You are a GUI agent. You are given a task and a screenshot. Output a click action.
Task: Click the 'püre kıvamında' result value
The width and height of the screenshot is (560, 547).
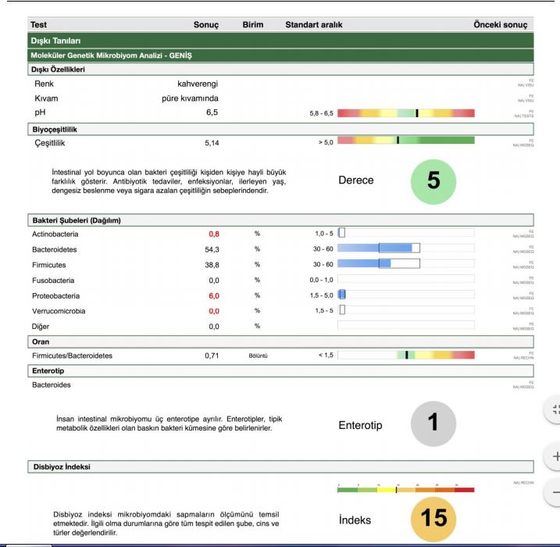coord(190,98)
